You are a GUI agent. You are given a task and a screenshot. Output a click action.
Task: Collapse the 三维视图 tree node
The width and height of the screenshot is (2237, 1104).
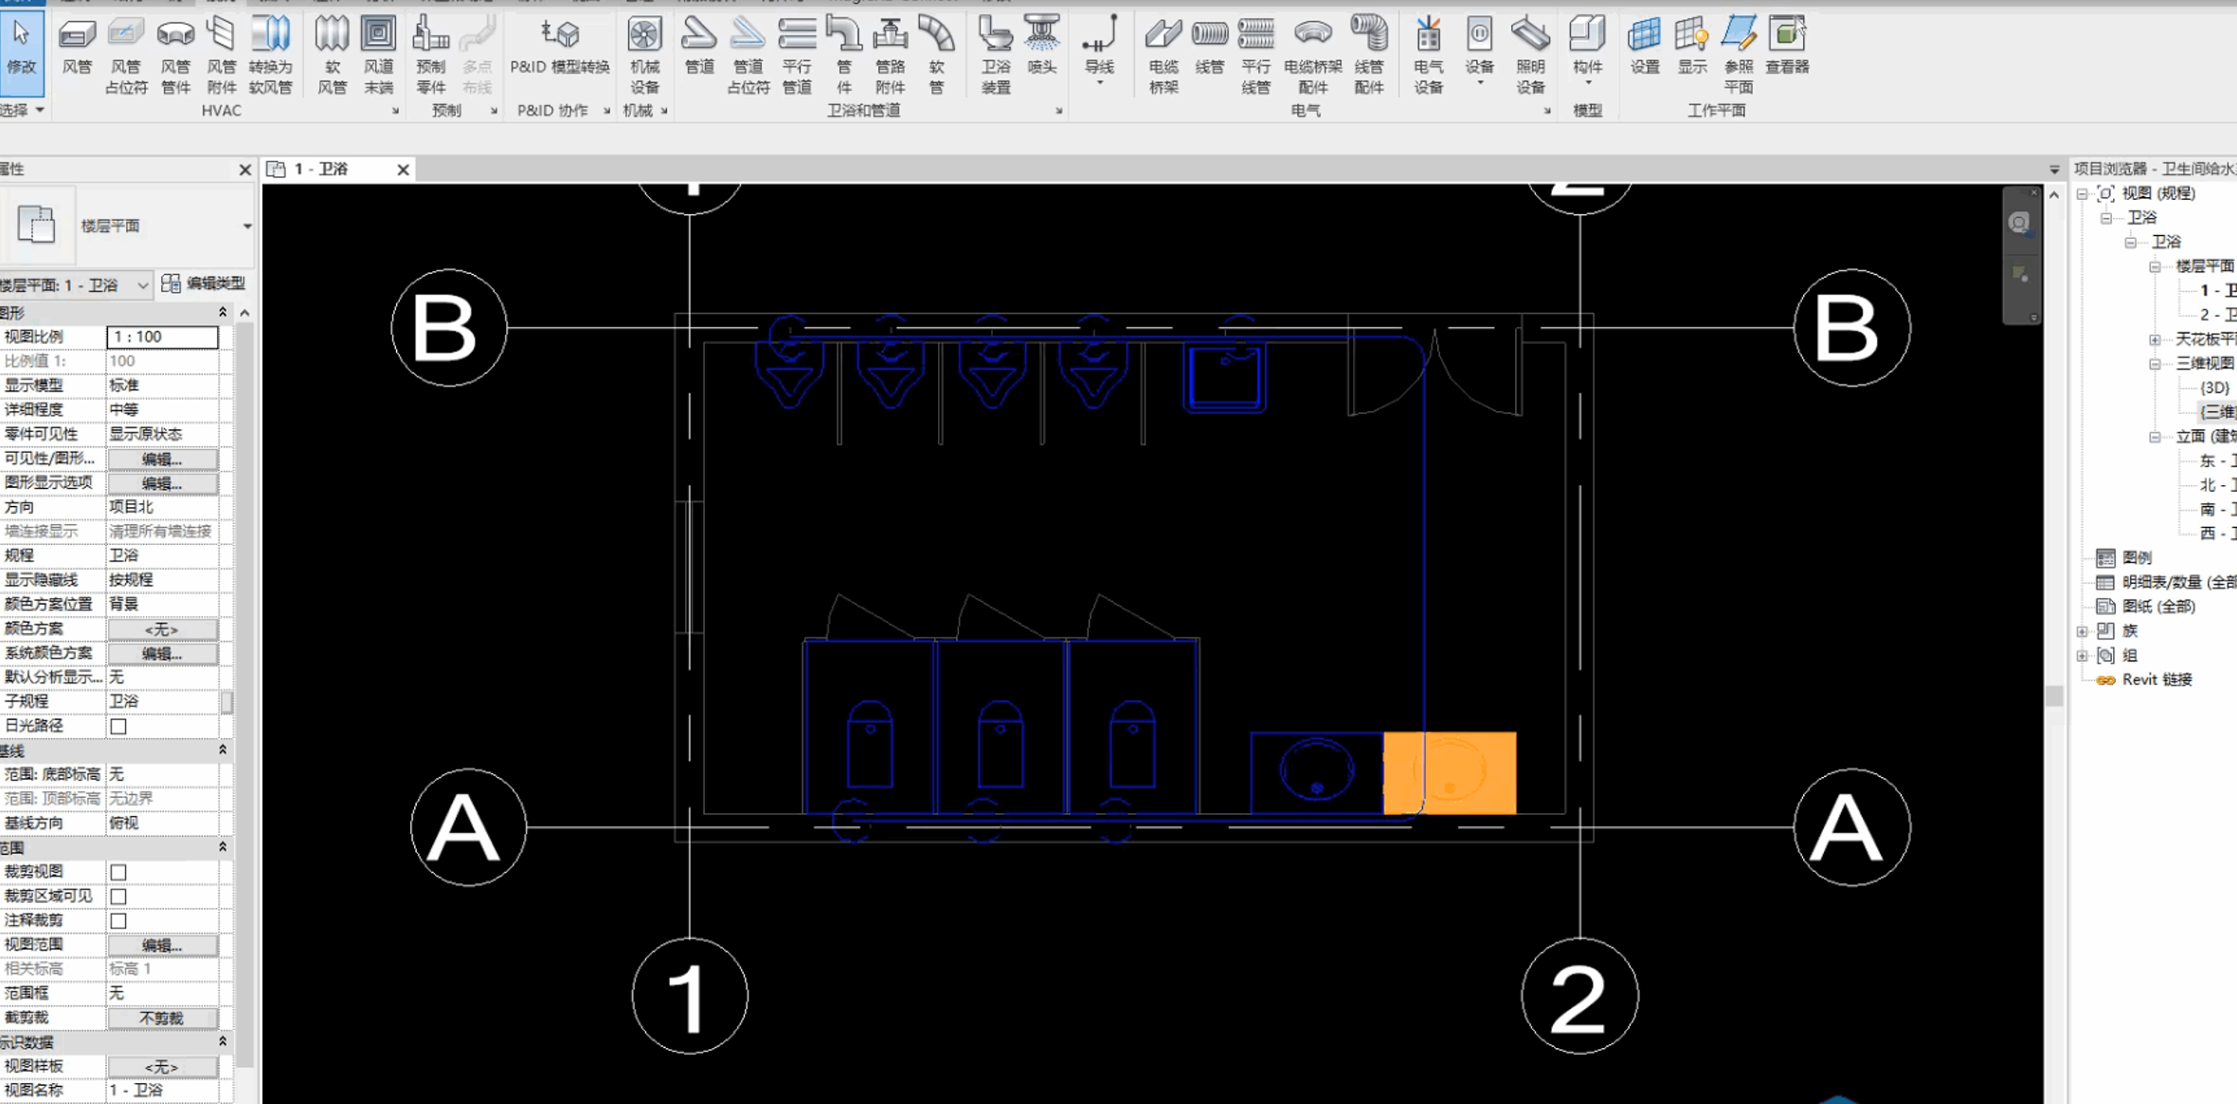point(2155,363)
